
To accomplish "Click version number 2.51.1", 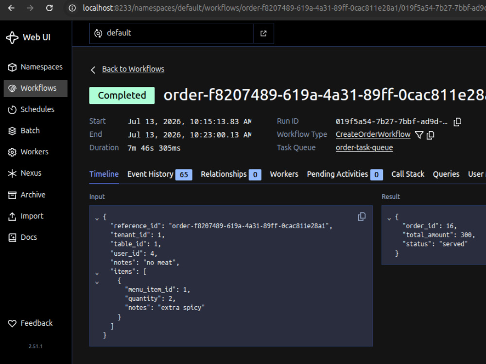I will (x=35, y=347).
